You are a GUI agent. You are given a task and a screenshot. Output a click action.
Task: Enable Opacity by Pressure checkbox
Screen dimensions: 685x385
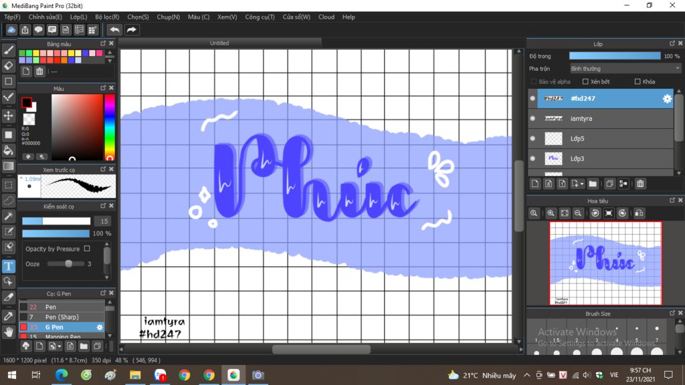pos(87,249)
